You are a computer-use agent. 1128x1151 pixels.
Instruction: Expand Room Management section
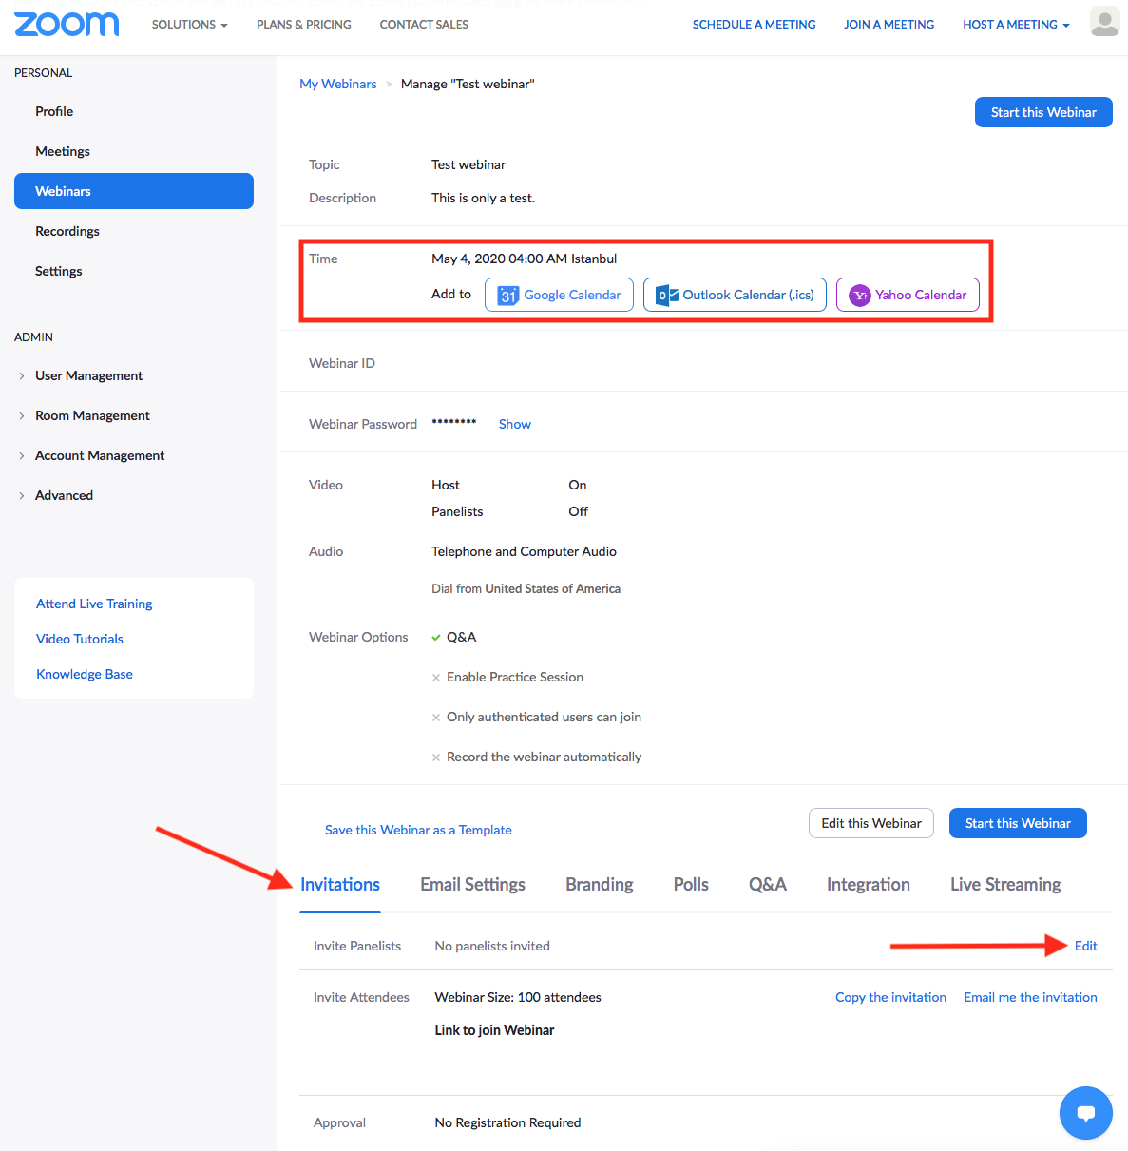pyautogui.click(x=92, y=415)
